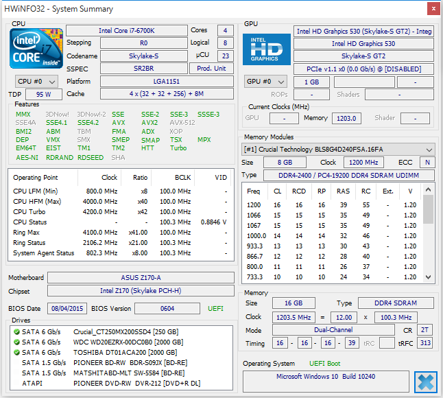This screenshot has width=443, height=398.
Task: Click the memory timings scrollbar up arrow
Action: pyautogui.click(x=429, y=189)
